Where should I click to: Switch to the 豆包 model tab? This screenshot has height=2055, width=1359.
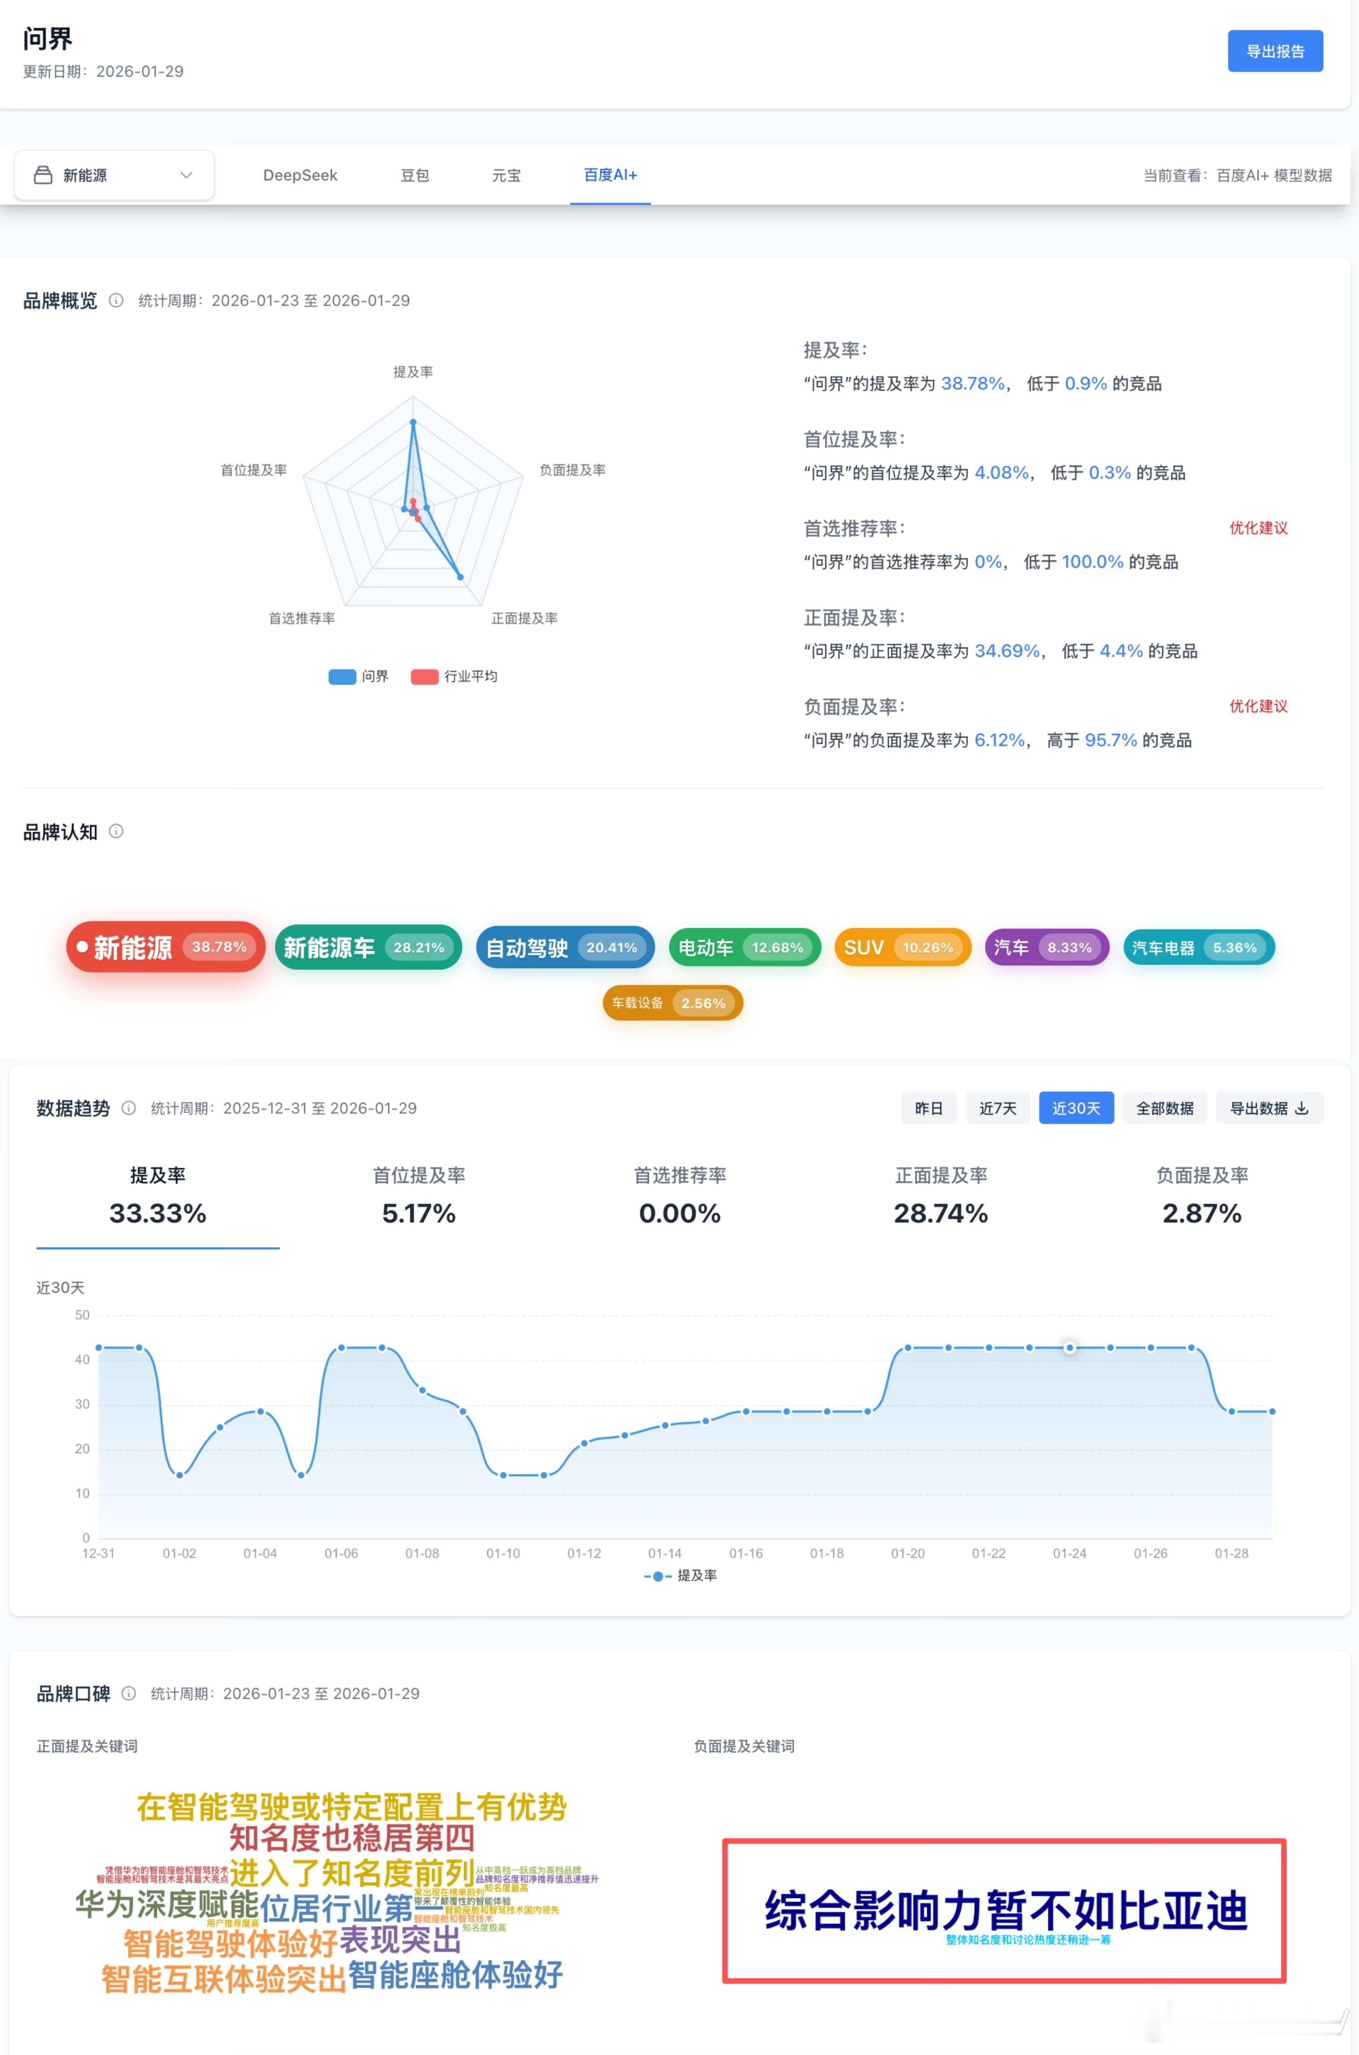pos(414,175)
